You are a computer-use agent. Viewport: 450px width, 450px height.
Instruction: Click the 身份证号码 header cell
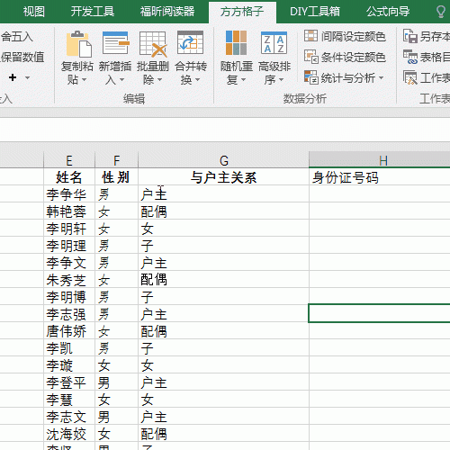pos(380,177)
